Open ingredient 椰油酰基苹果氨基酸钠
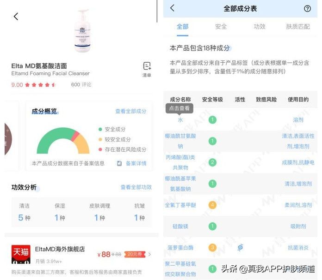 tap(180, 184)
